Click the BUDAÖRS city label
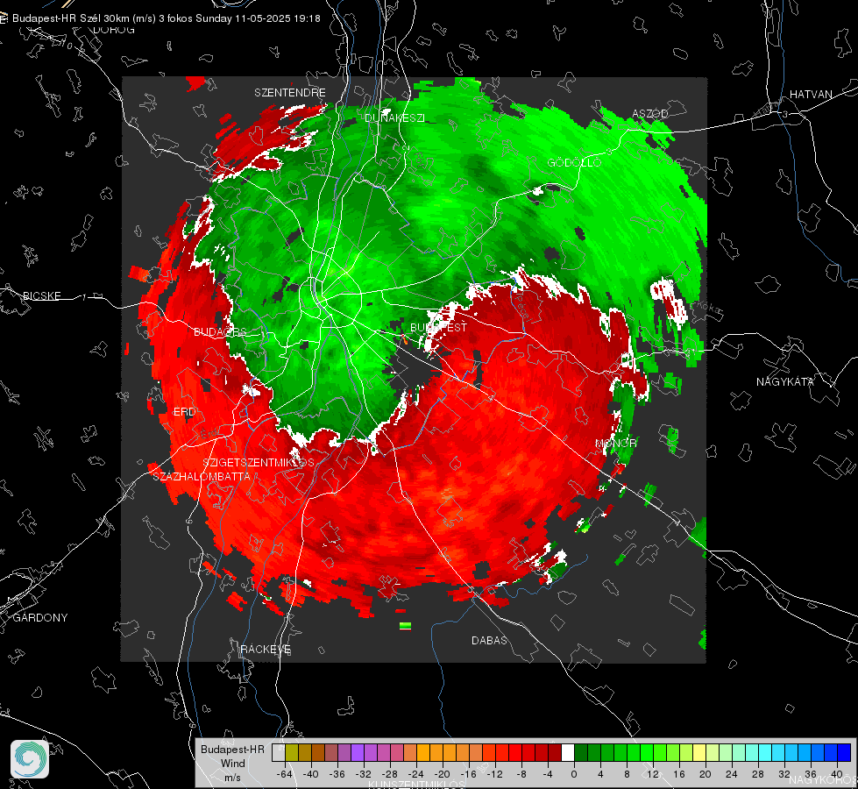 click(220, 331)
